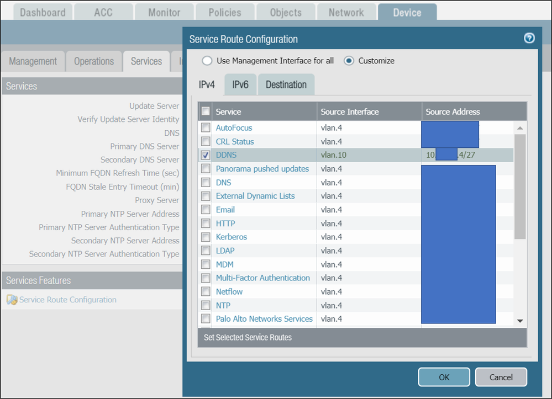Screen dimensions: 552x399
Task: Check the HTTP row checkbox
Action: pos(206,223)
